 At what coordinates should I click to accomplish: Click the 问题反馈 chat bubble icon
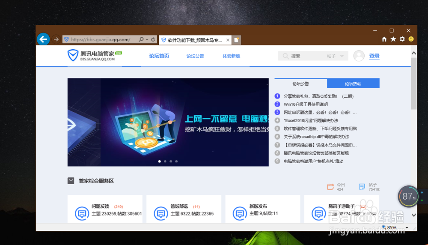tap(82, 213)
